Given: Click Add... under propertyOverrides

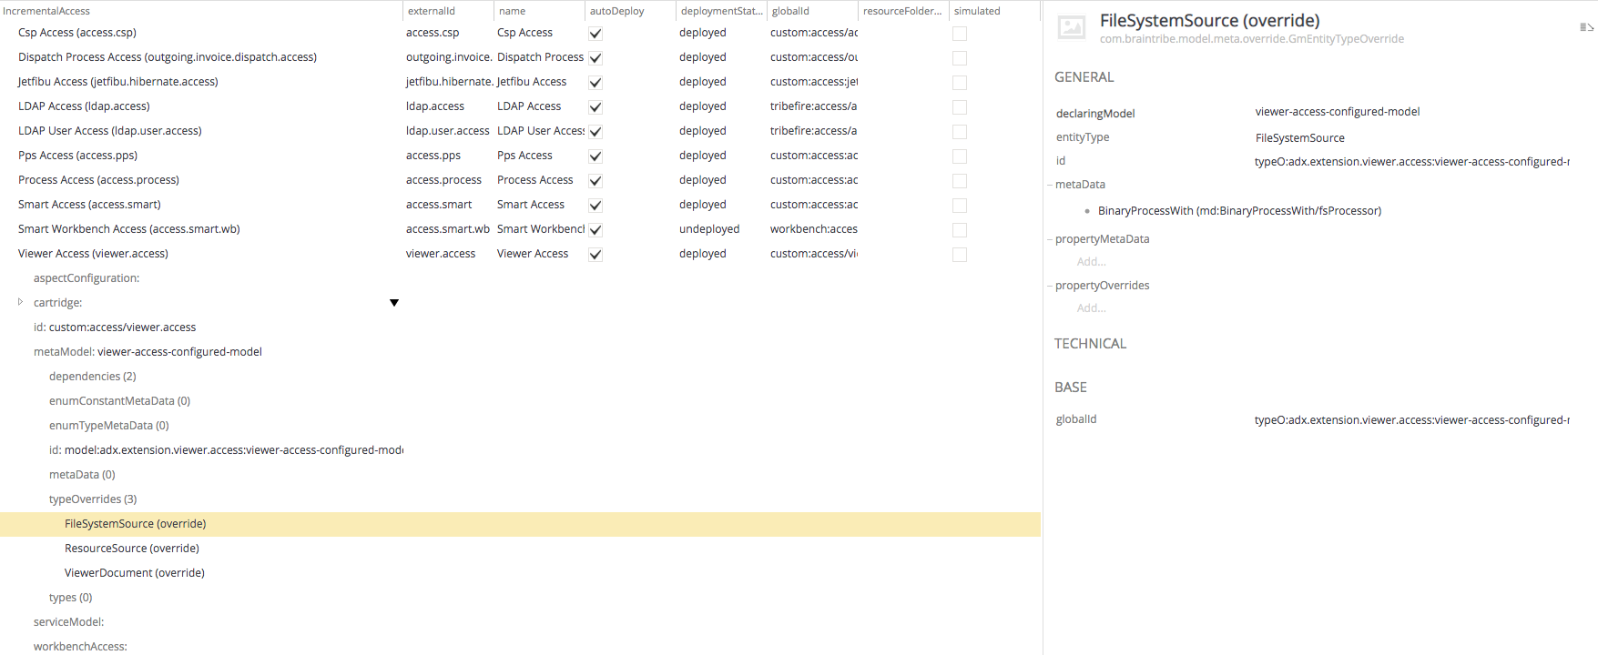Looking at the screenshot, I should tap(1091, 308).
